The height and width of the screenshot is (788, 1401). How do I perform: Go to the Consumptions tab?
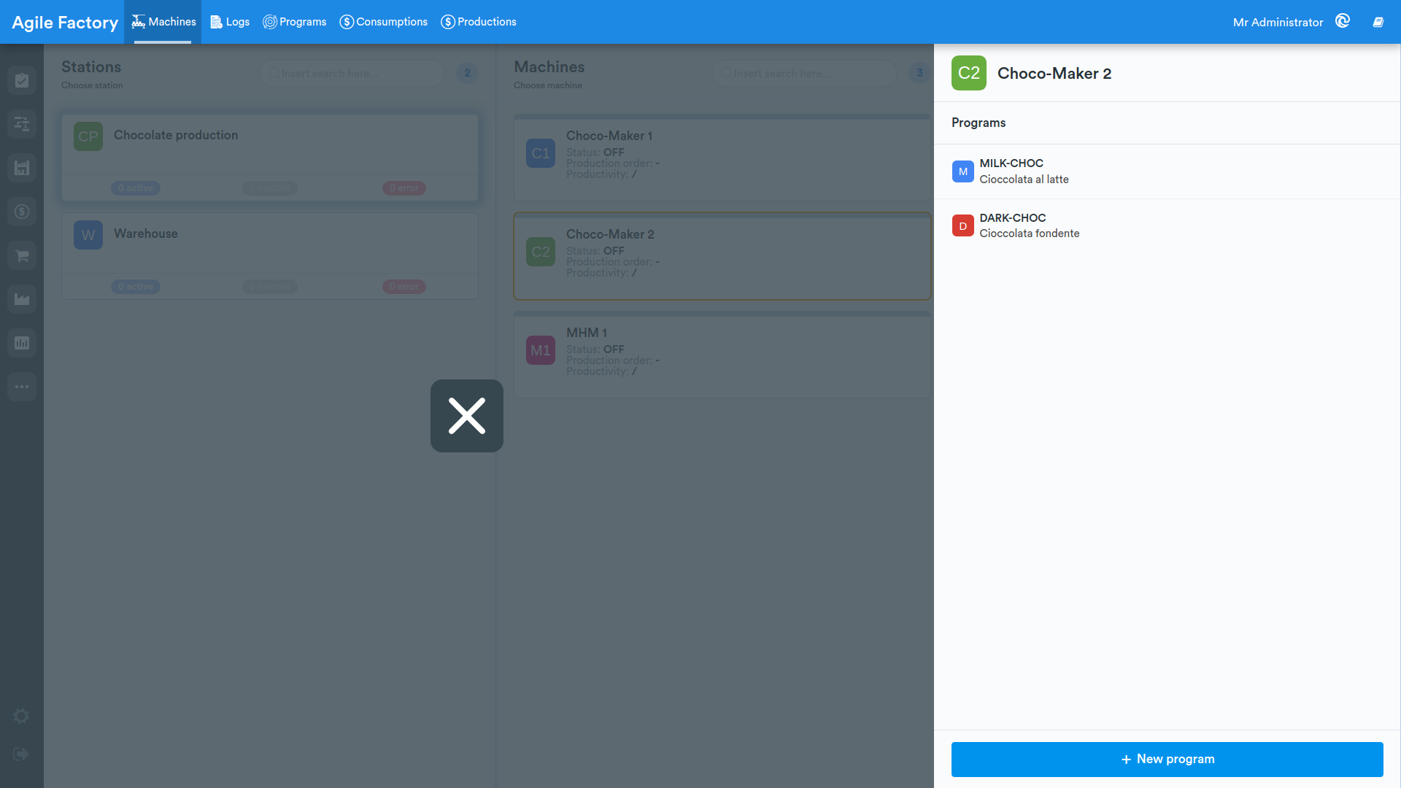[384, 22]
